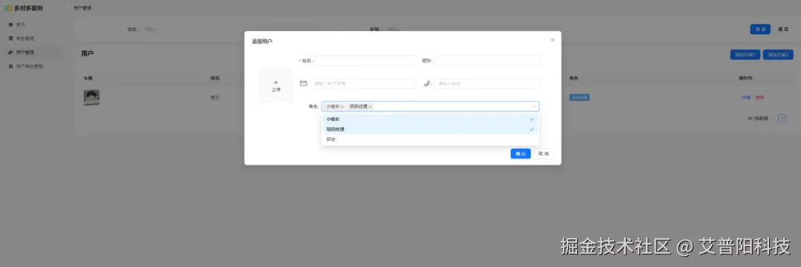Click the 操作列 column header
Screen dimensions: 801x267
pyautogui.click(x=745, y=78)
